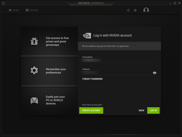The width and height of the screenshot is (182, 137).
Task: Click "Get access to free prizes" text
Action: coord(57,42)
